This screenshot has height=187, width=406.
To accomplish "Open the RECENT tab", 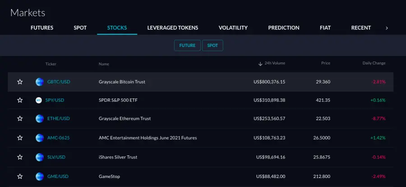I will 361,28.
